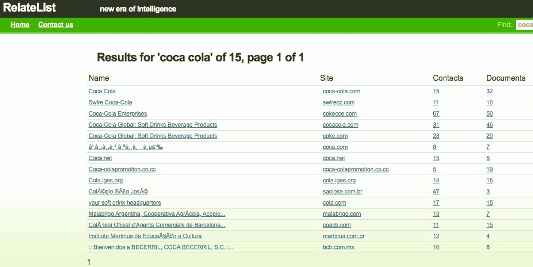This screenshot has height=267, width=533.
Task: Open contacts count 67 for Coca-Cola Enterprises
Action: (436, 114)
